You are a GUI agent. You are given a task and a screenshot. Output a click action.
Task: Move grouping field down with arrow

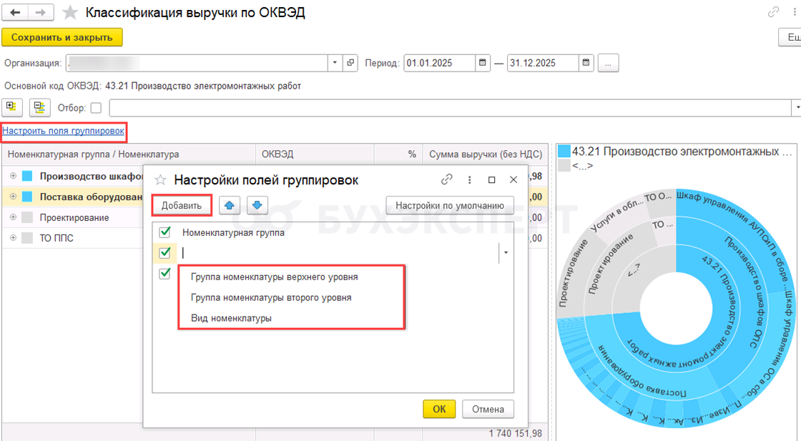(x=257, y=206)
